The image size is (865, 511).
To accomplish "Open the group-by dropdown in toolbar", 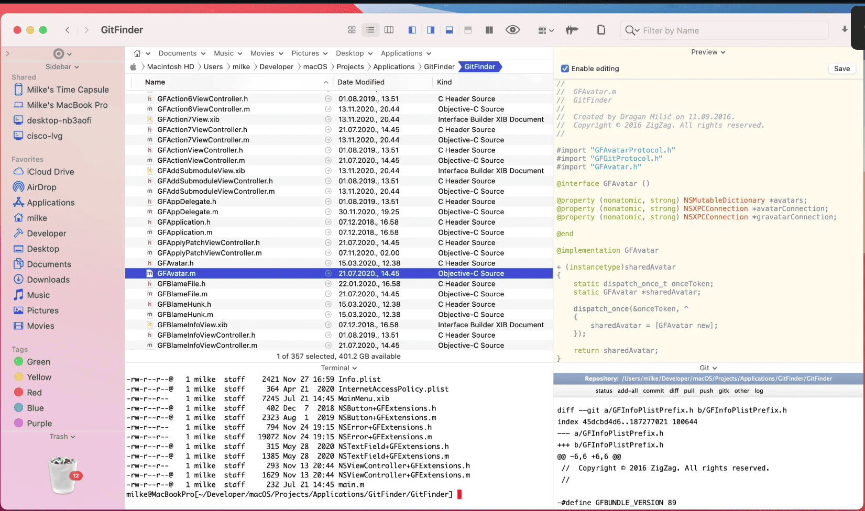I will 546,30.
